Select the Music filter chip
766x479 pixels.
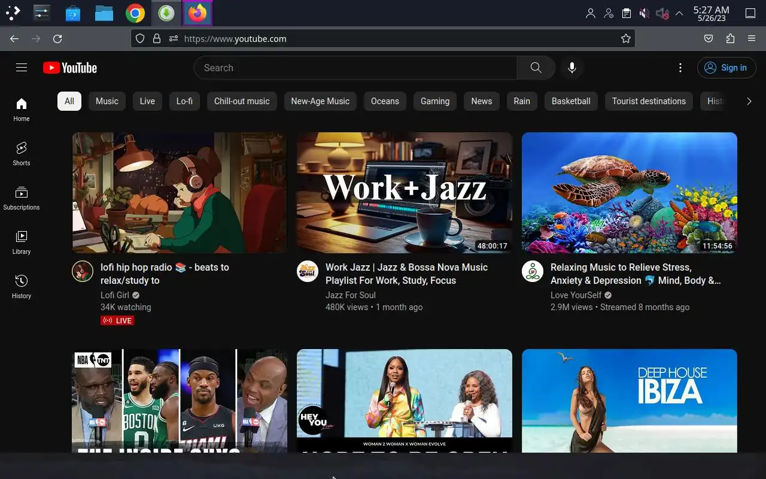(x=107, y=101)
